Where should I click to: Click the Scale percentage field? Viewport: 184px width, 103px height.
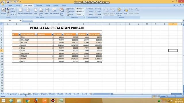[x=80, y=15]
